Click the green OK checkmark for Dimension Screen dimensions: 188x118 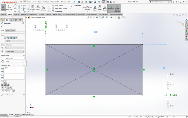[x=2, y=26]
